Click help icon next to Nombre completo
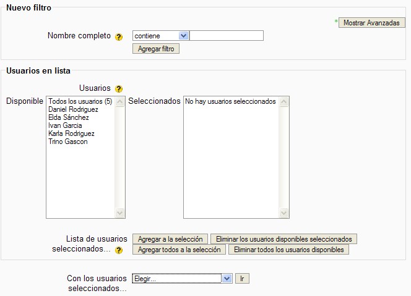Viewport: 411px width, 296px height. point(119,36)
